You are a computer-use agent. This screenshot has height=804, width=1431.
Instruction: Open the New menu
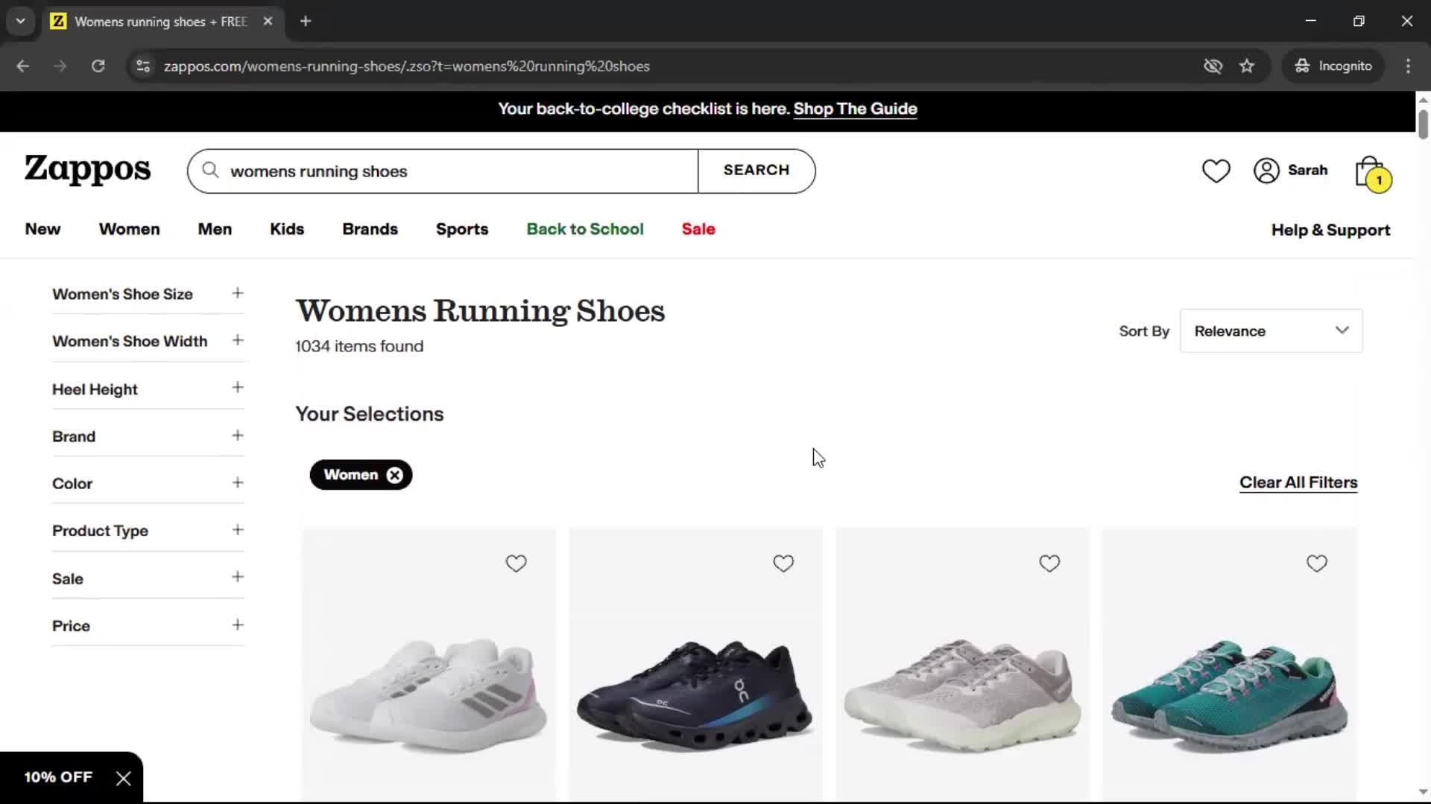click(42, 229)
